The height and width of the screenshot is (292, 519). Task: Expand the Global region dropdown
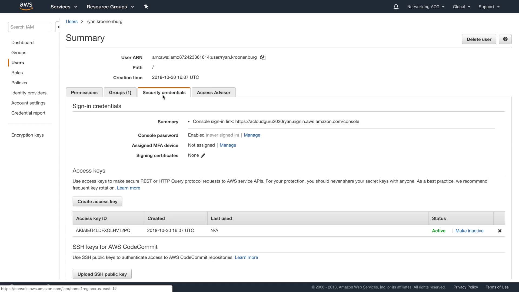461,7
